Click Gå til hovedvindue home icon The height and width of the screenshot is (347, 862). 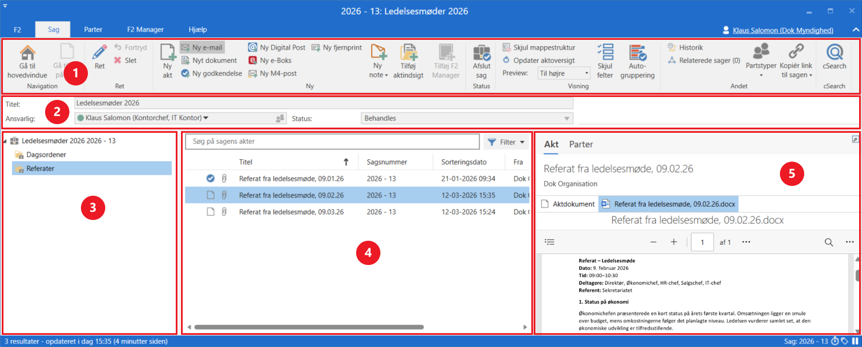pos(28,53)
